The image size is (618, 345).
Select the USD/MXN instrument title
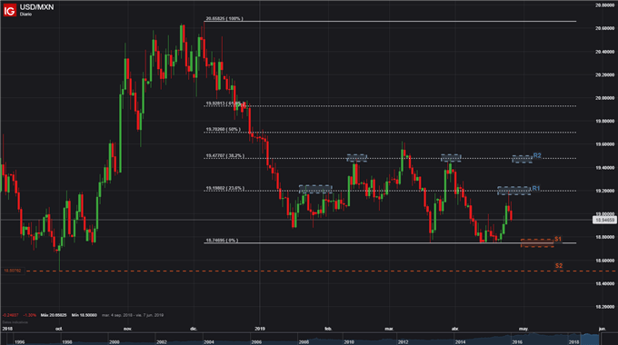(x=36, y=7)
